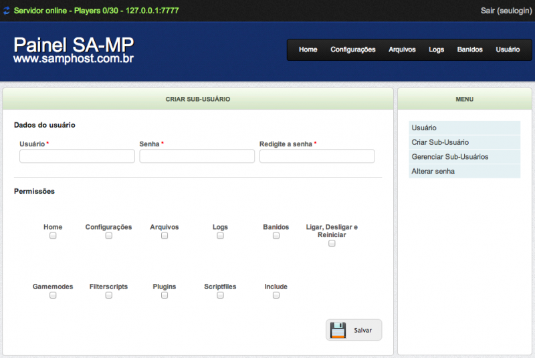Open Criar Sub-Usuário in side menu
Screen dimensions: 535x358
[464, 142]
